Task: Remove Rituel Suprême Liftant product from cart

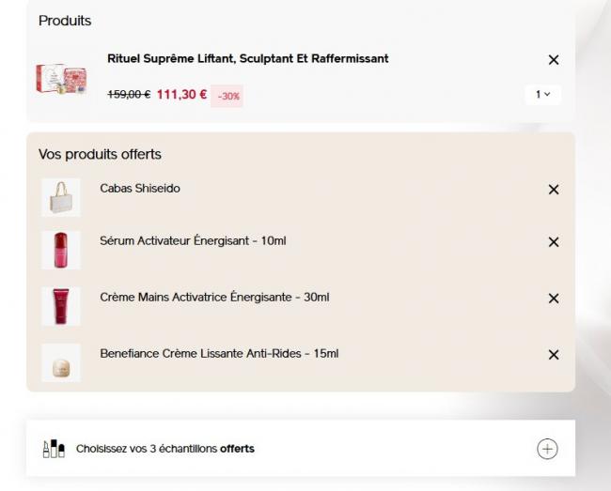Action: (x=553, y=60)
